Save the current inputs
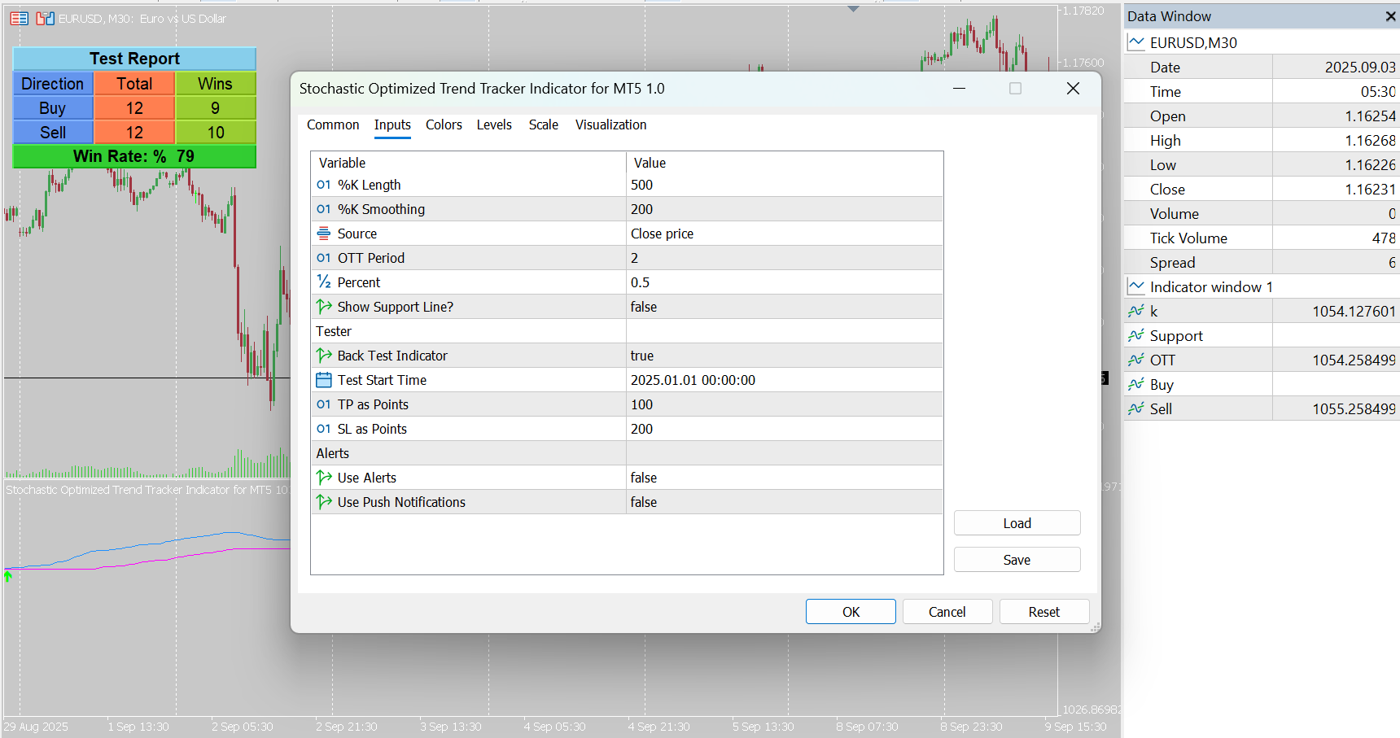Viewport: 1400px width, 738px height. pos(1017,560)
